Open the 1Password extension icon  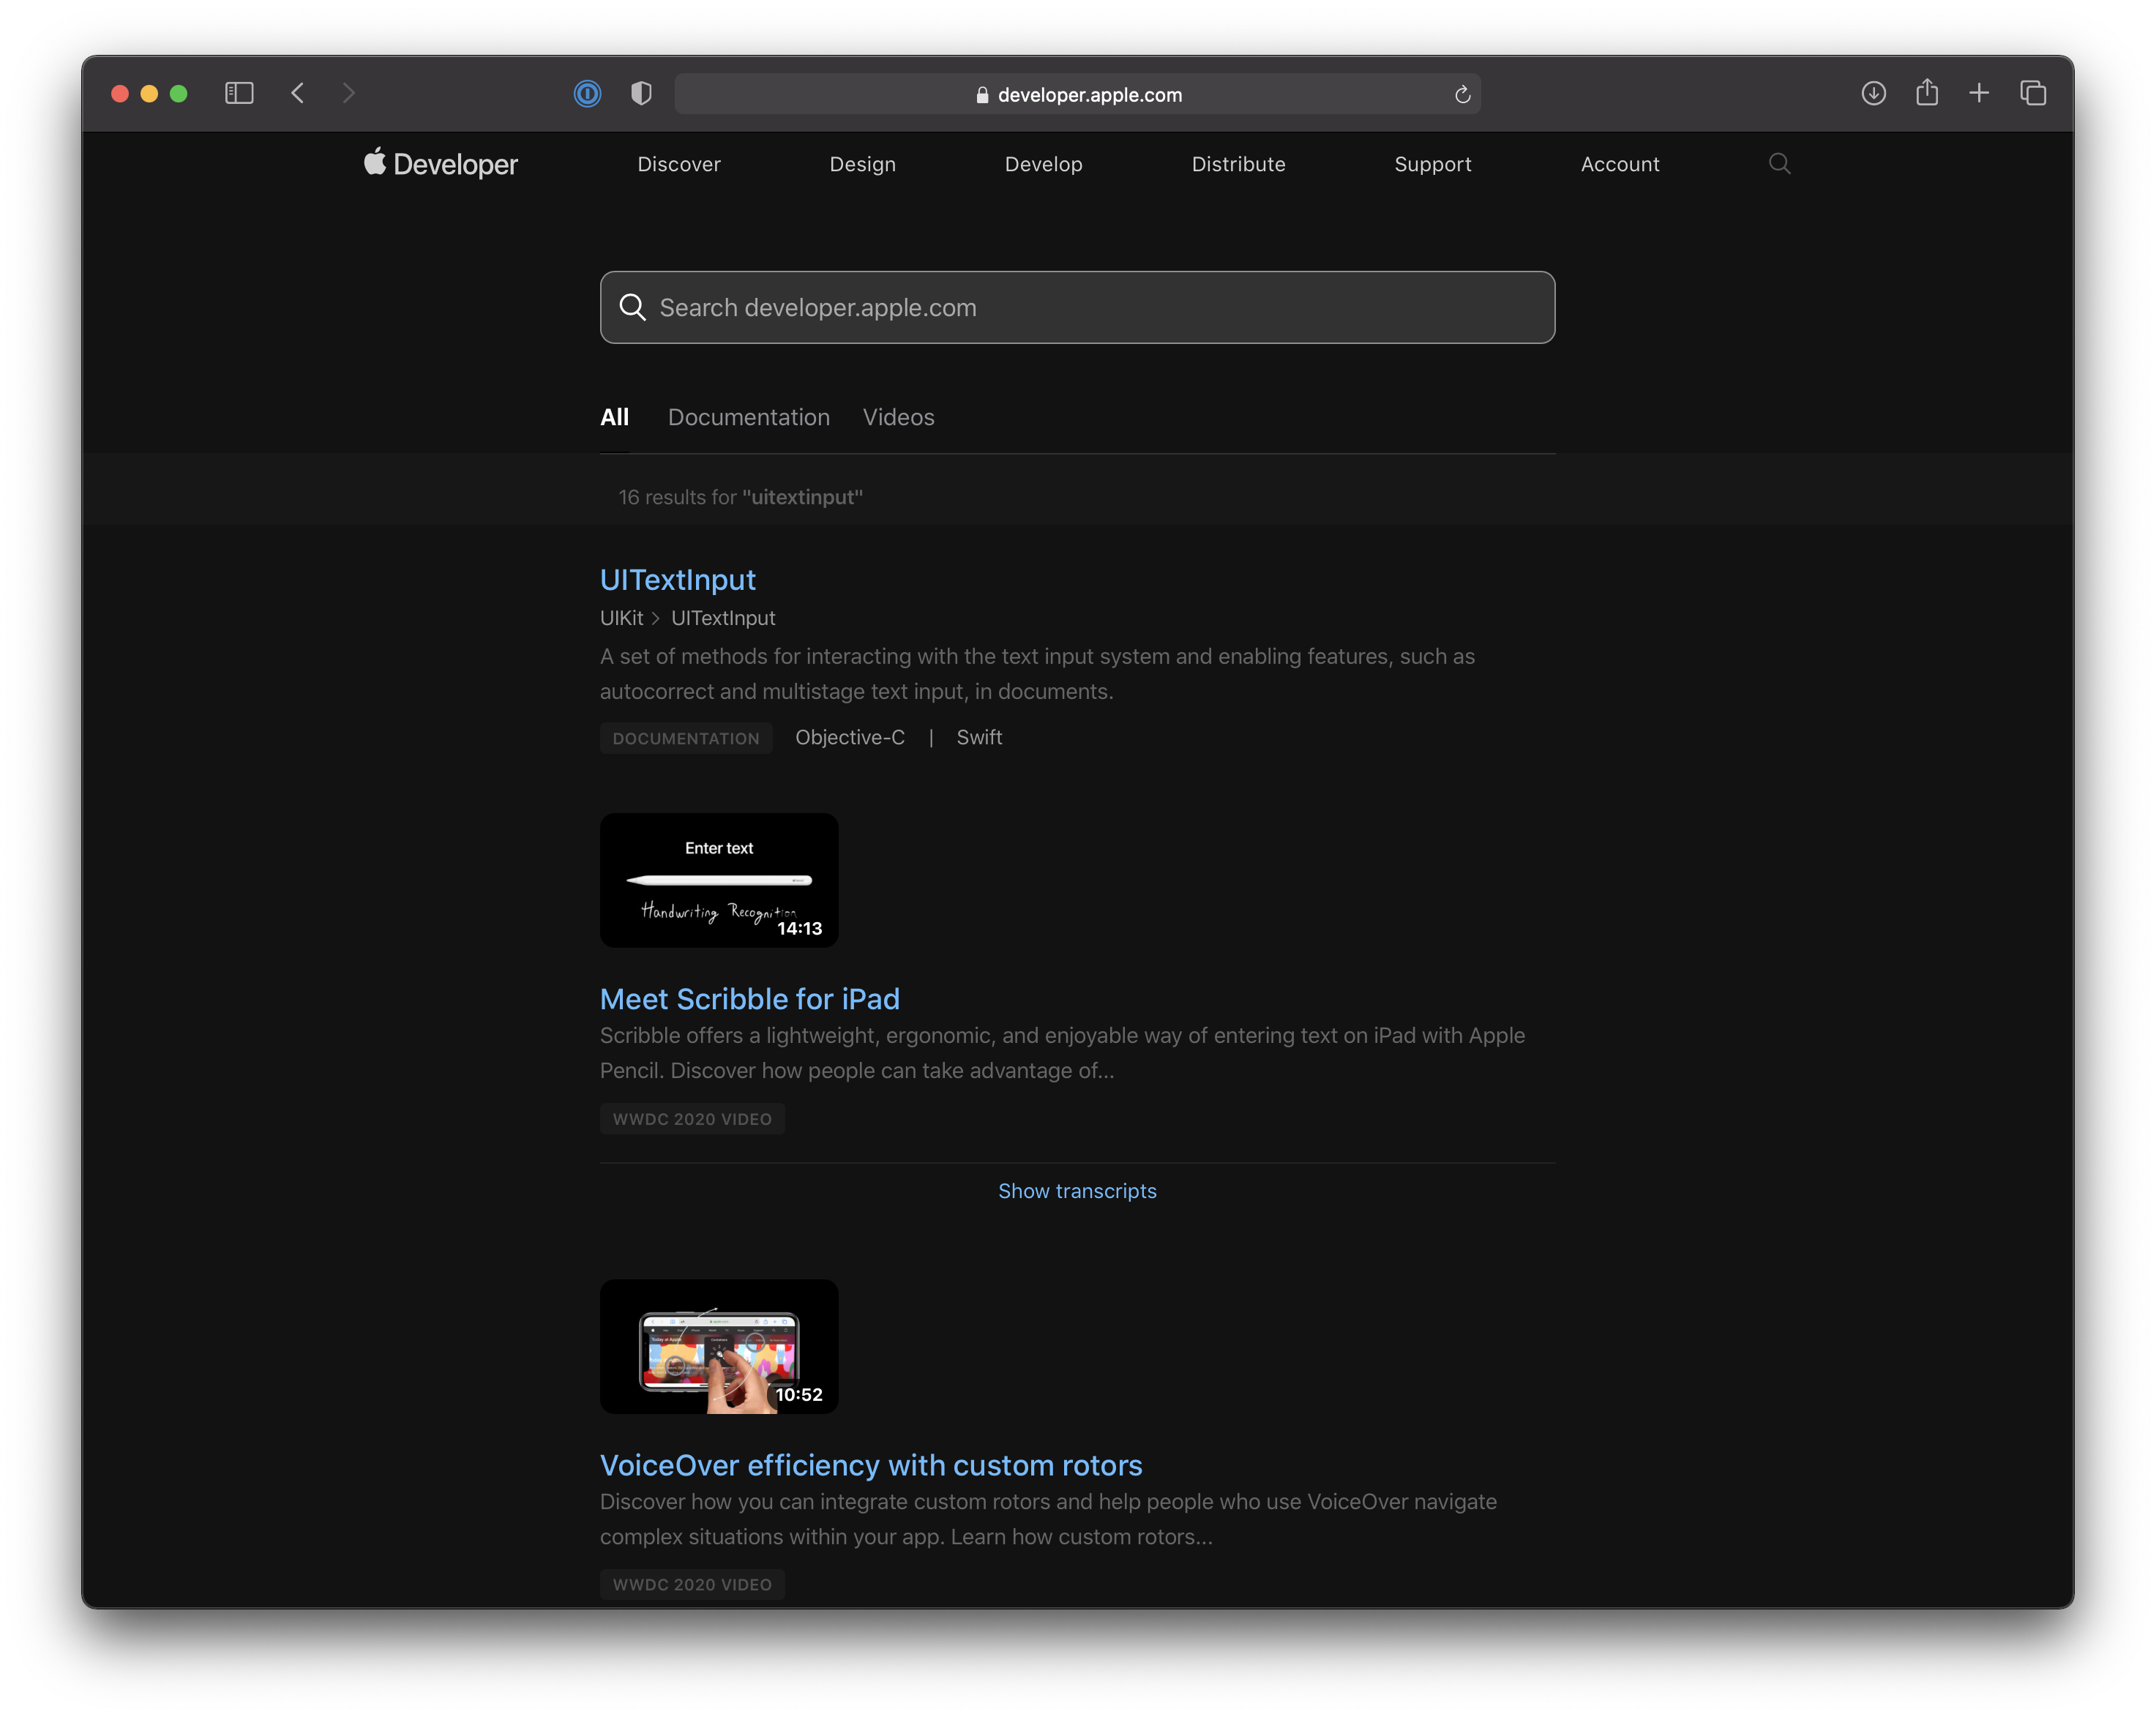[587, 94]
